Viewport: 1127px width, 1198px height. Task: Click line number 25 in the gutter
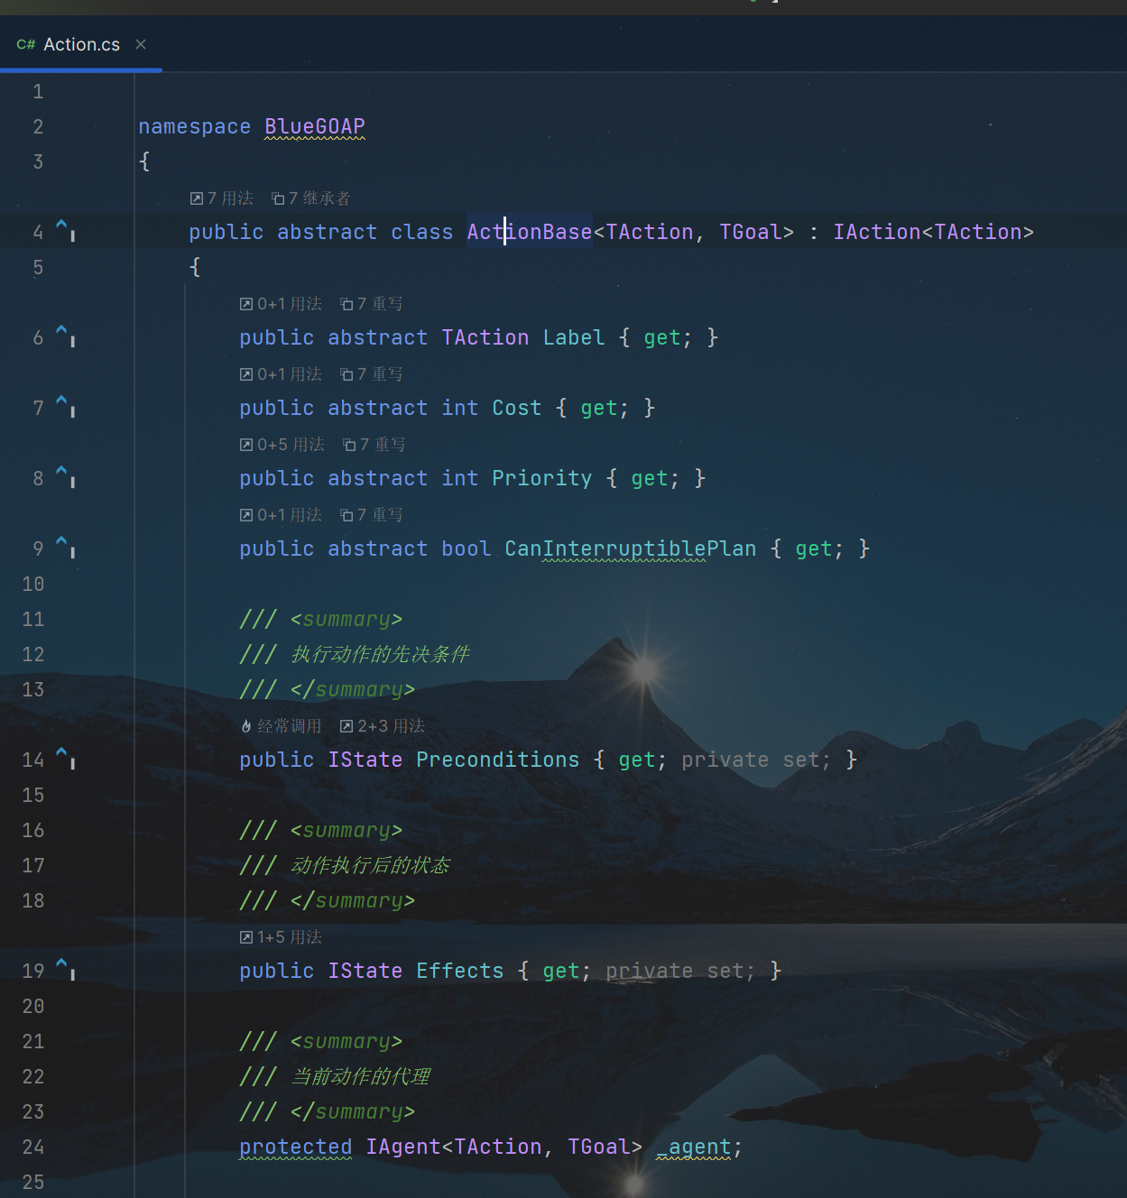click(33, 1182)
